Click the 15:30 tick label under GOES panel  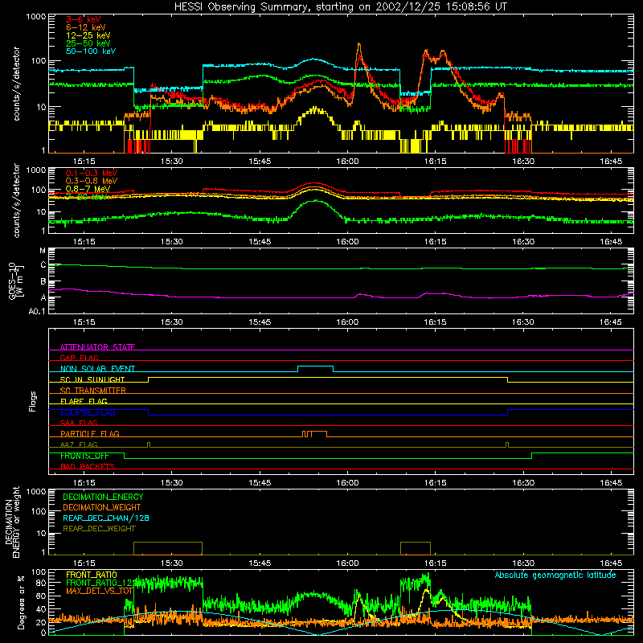point(171,322)
